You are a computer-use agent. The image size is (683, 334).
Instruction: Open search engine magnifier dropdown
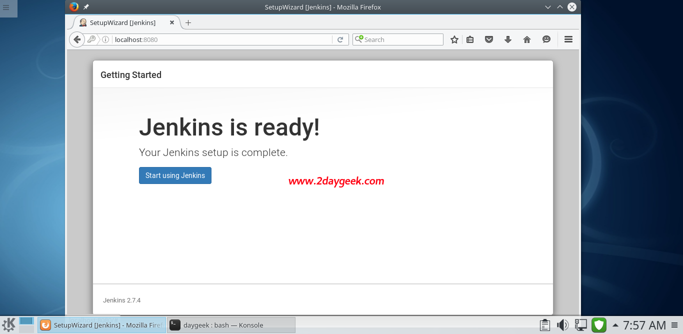359,39
